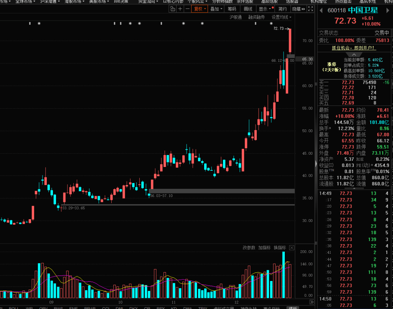The width and height of the screenshot is (393, 309).
Task: Click the 换指标 button
Action: pos(279,248)
